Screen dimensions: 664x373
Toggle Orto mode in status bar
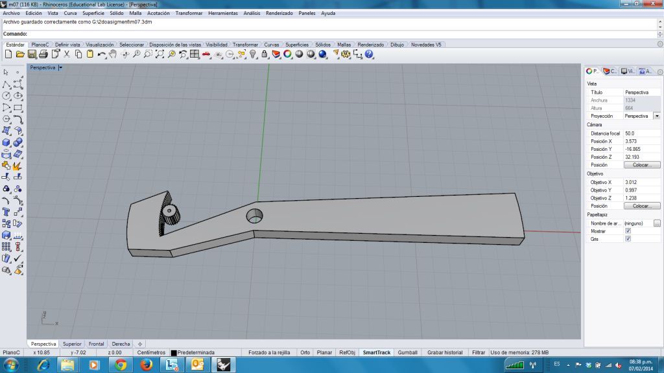pyautogui.click(x=305, y=352)
